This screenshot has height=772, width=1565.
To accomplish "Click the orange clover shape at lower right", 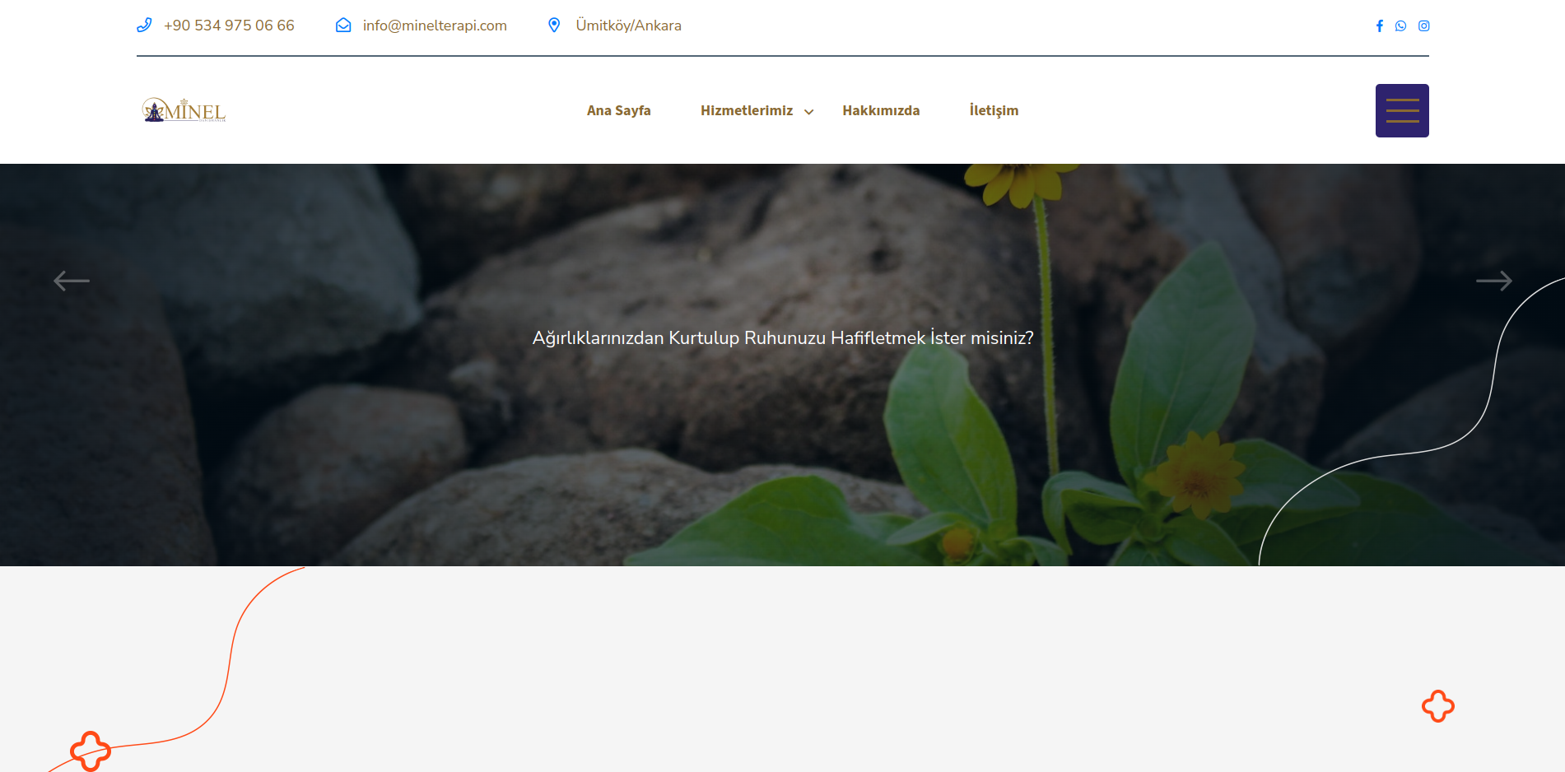I will [x=1438, y=706].
